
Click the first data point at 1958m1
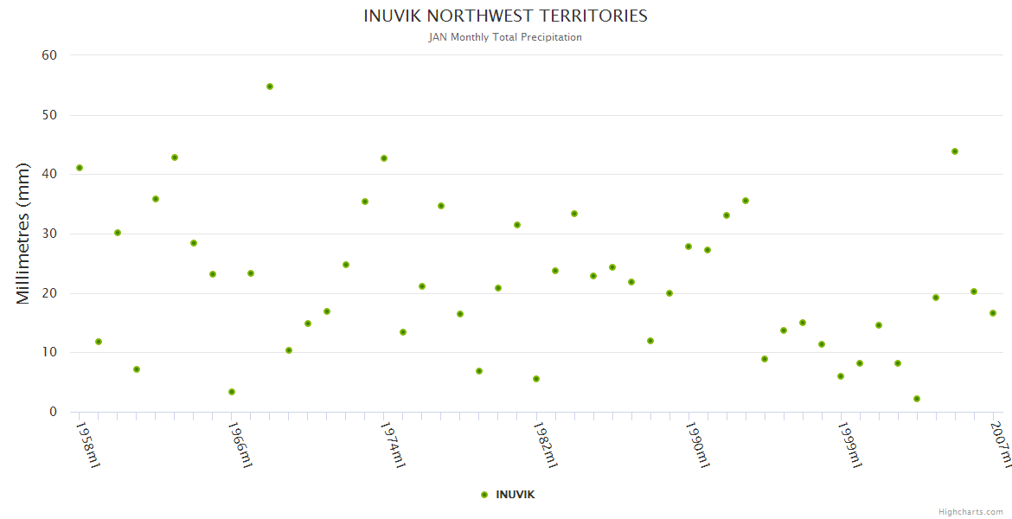point(80,168)
